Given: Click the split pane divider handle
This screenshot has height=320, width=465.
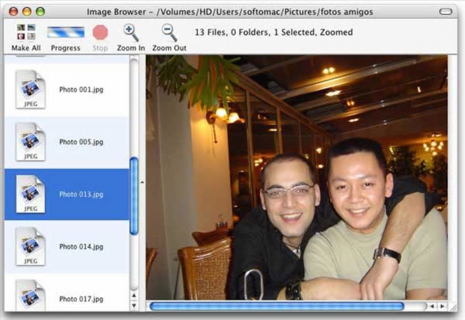Looking at the screenshot, I should click(x=142, y=182).
